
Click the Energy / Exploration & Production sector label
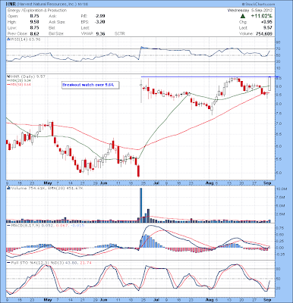(37, 11)
